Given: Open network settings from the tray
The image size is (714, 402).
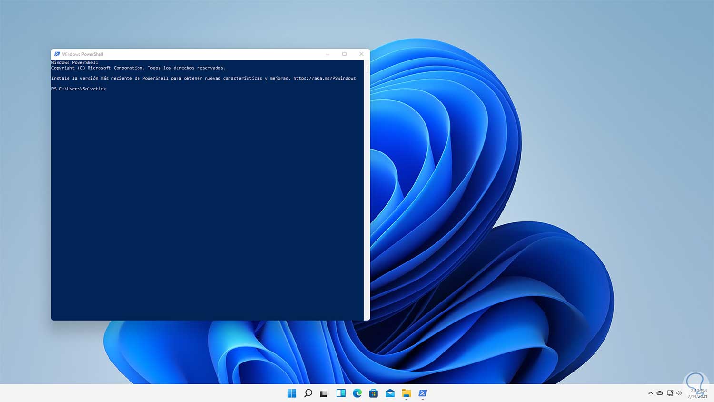Looking at the screenshot, I should coord(670,393).
